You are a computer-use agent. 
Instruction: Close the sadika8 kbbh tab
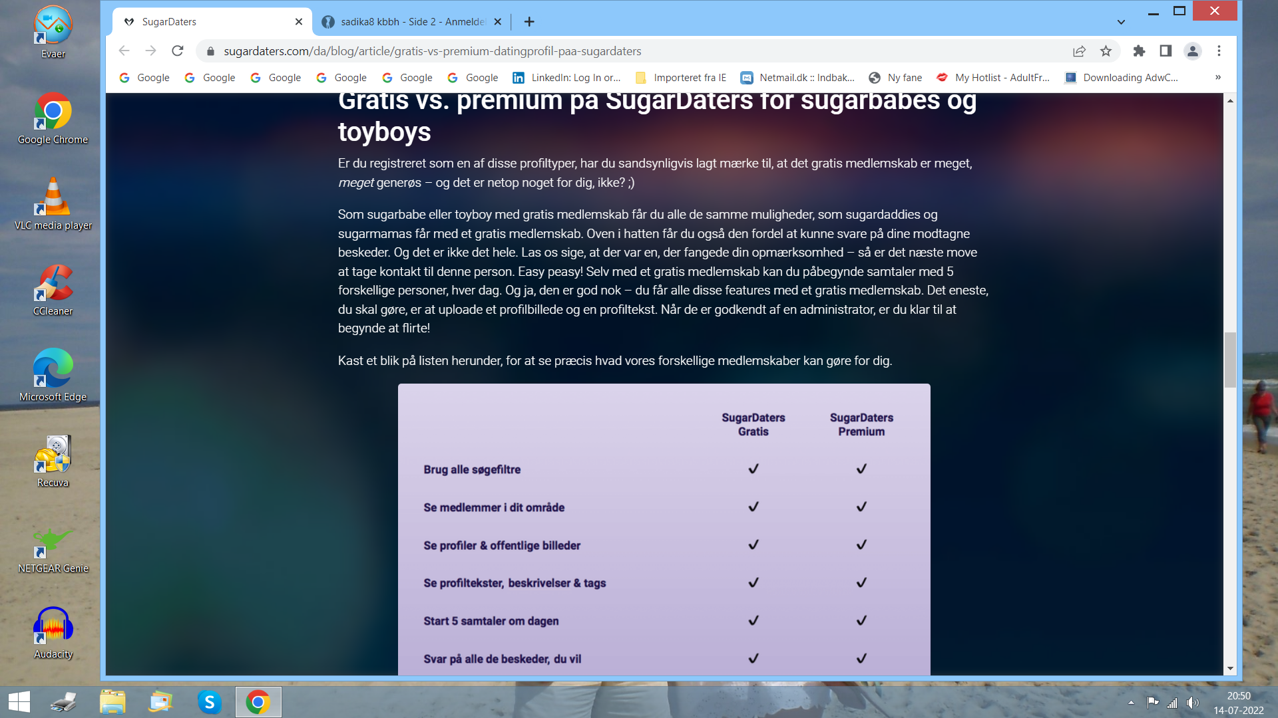tap(497, 21)
